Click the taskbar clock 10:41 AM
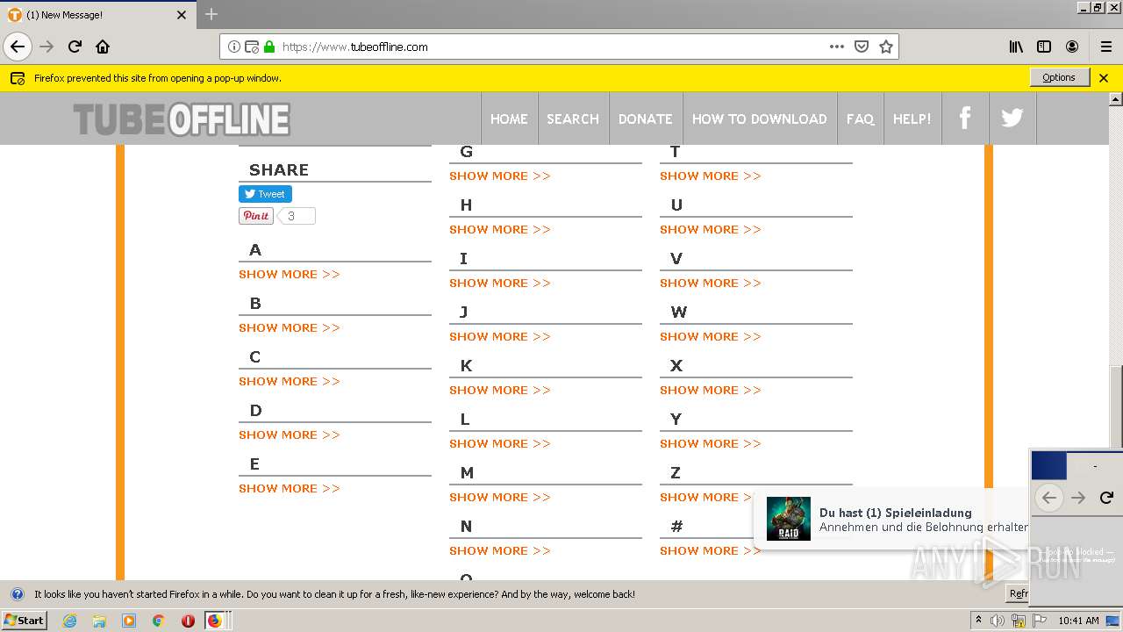 1078,621
